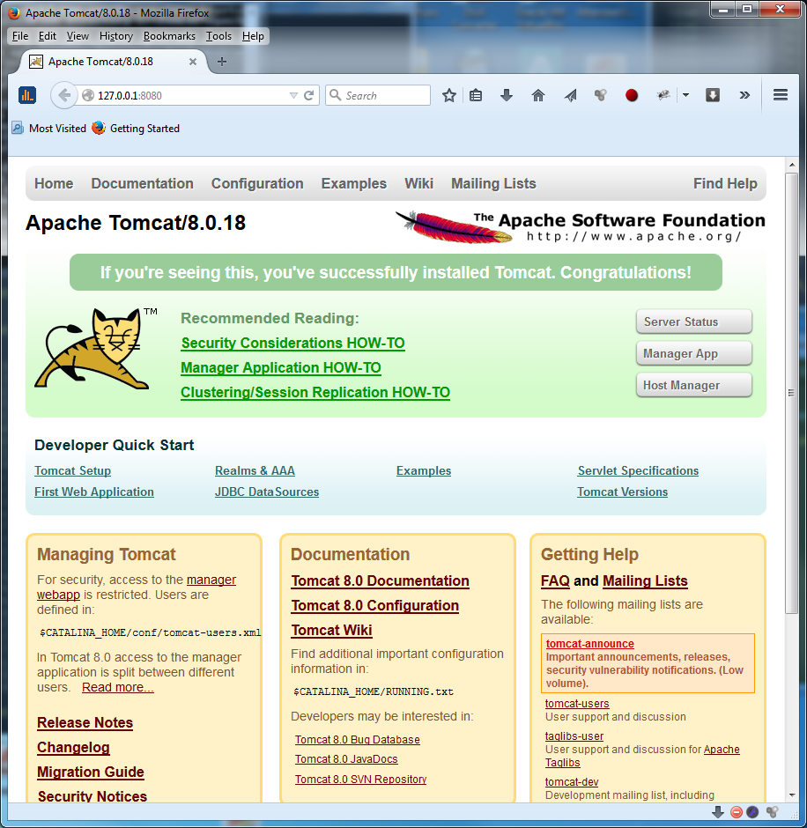Click the red block icon in status bar
This screenshot has height=828, width=807.
pyautogui.click(x=737, y=812)
